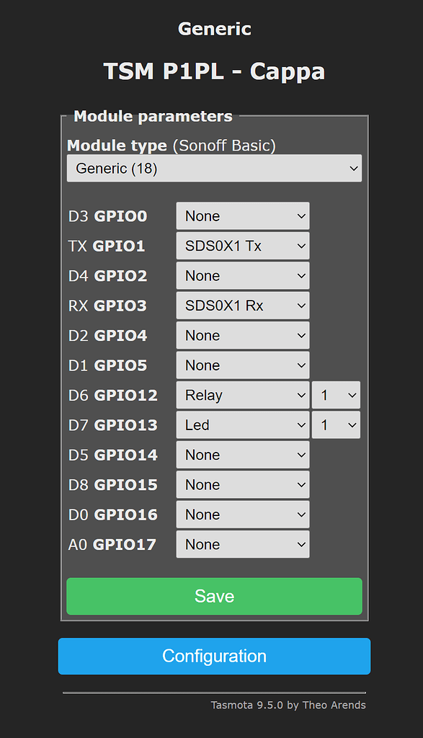Viewport: 423px width, 738px height.
Task: Open the RX GPIO3 SDS0X1 Rx dropdown
Action: click(243, 306)
